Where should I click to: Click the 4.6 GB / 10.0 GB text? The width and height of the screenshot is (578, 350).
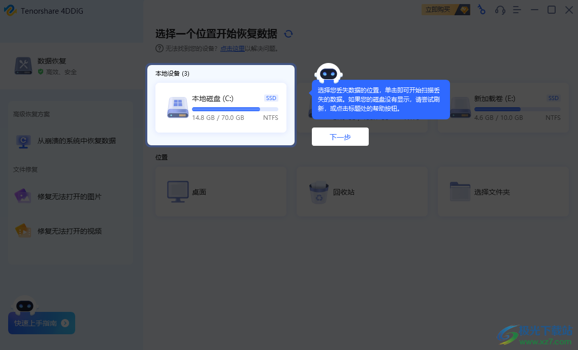coord(498,118)
